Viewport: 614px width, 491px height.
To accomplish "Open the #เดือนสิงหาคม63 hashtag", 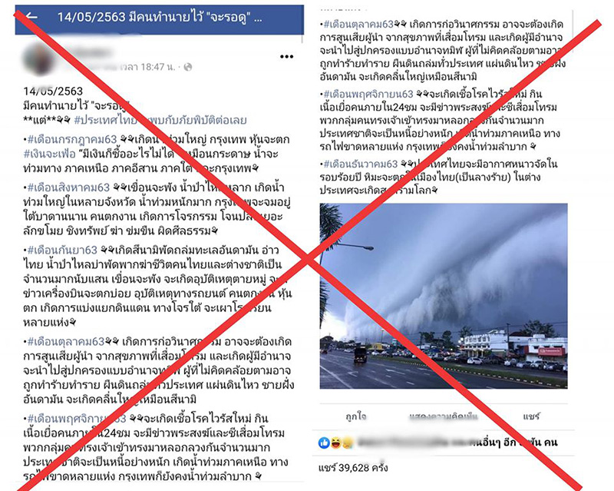I will click(68, 187).
